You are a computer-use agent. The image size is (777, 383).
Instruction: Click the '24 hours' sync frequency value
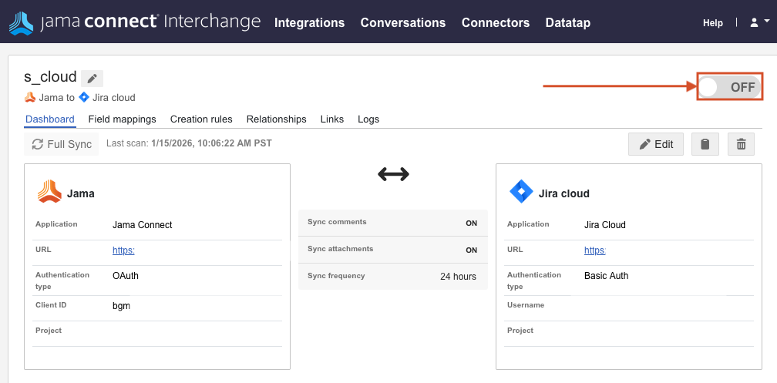[458, 277]
